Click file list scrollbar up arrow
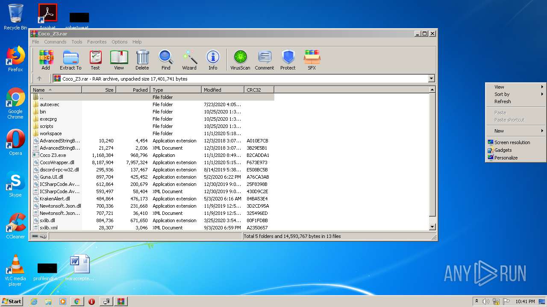547x307 pixels. [432, 90]
